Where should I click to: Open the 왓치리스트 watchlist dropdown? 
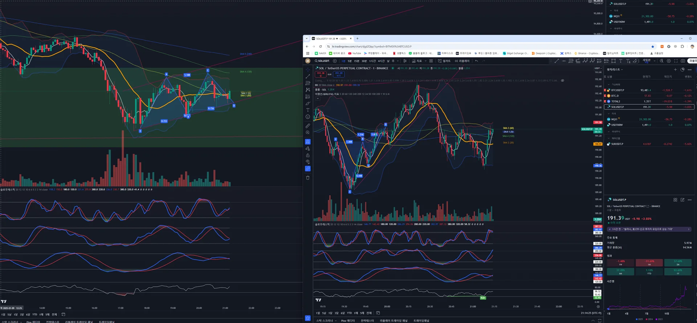point(615,70)
